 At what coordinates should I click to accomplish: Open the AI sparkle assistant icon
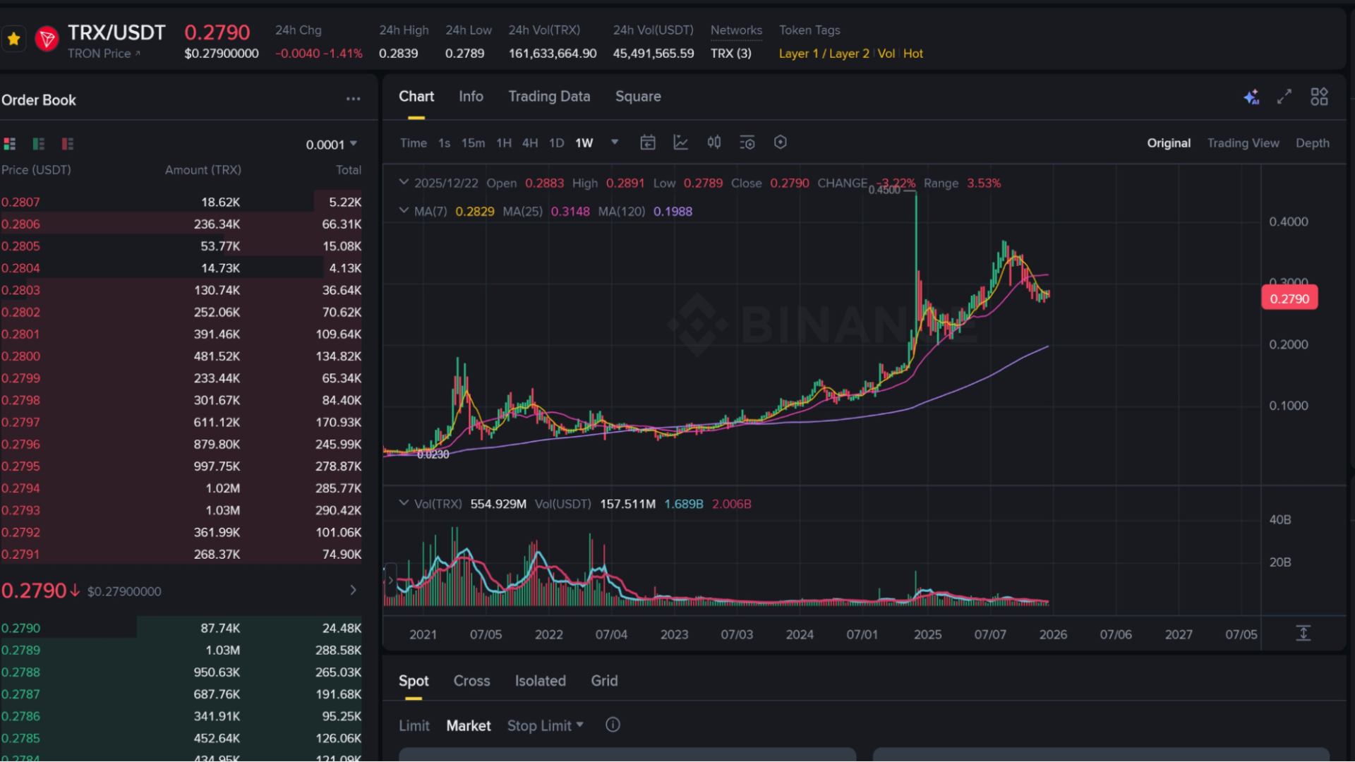point(1251,97)
